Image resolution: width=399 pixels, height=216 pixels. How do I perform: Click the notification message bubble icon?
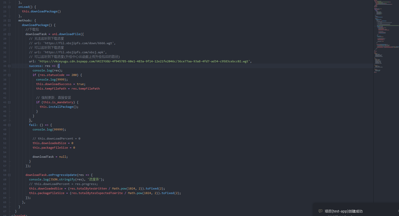pos(320,211)
